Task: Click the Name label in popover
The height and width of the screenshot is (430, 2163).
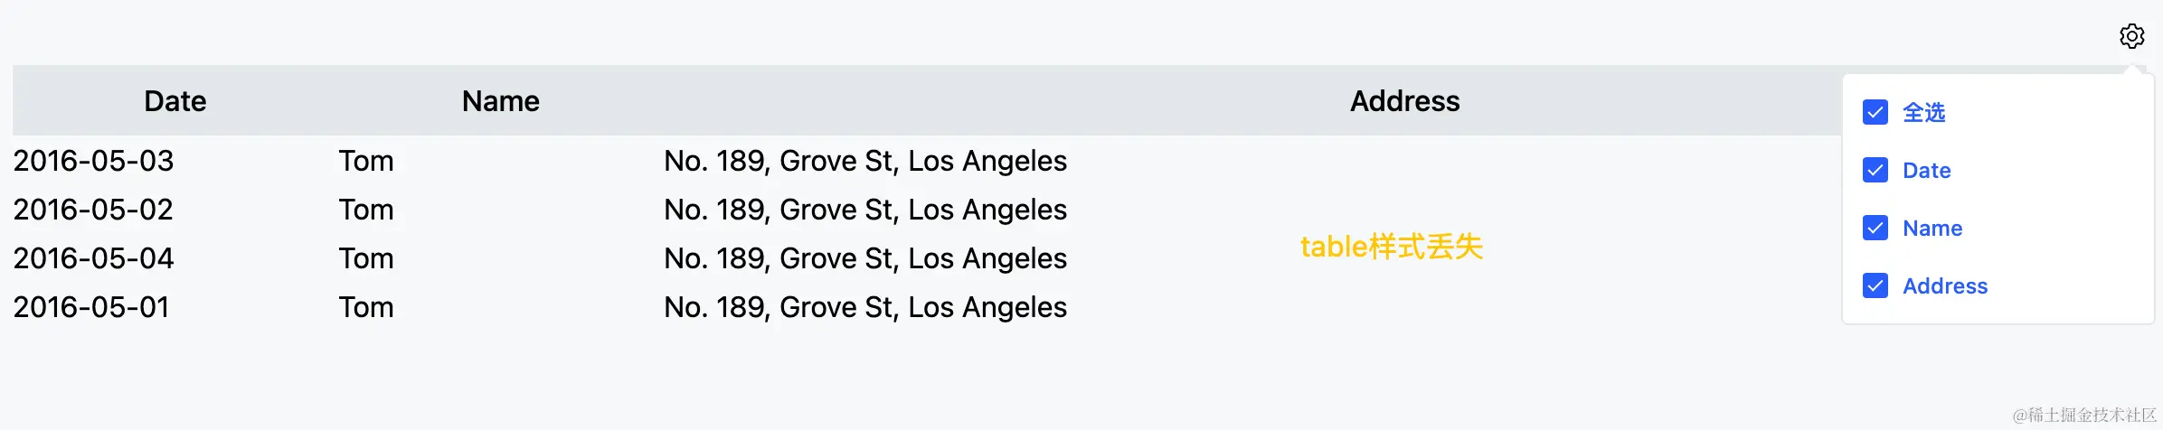Action: pos(1932,228)
